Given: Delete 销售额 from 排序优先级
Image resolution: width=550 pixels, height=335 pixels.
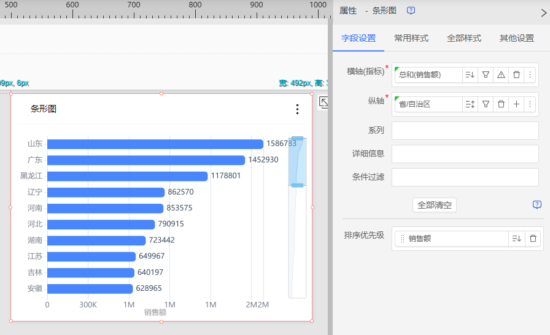Looking at the screenshot, I should coord(533,239).
